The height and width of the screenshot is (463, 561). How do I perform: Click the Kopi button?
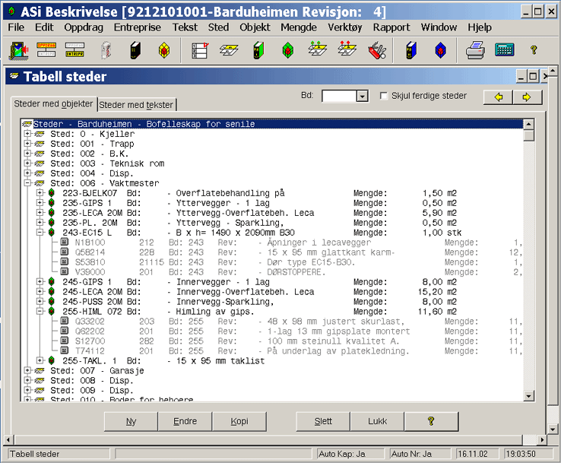(239, 421)
